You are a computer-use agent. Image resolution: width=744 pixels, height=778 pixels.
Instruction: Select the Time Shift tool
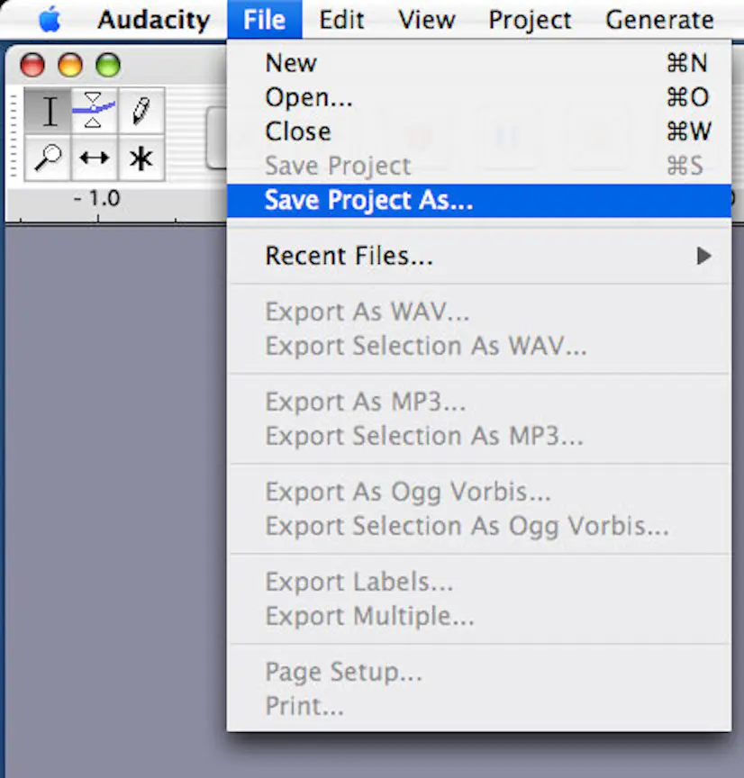click(x=95, y=158)
